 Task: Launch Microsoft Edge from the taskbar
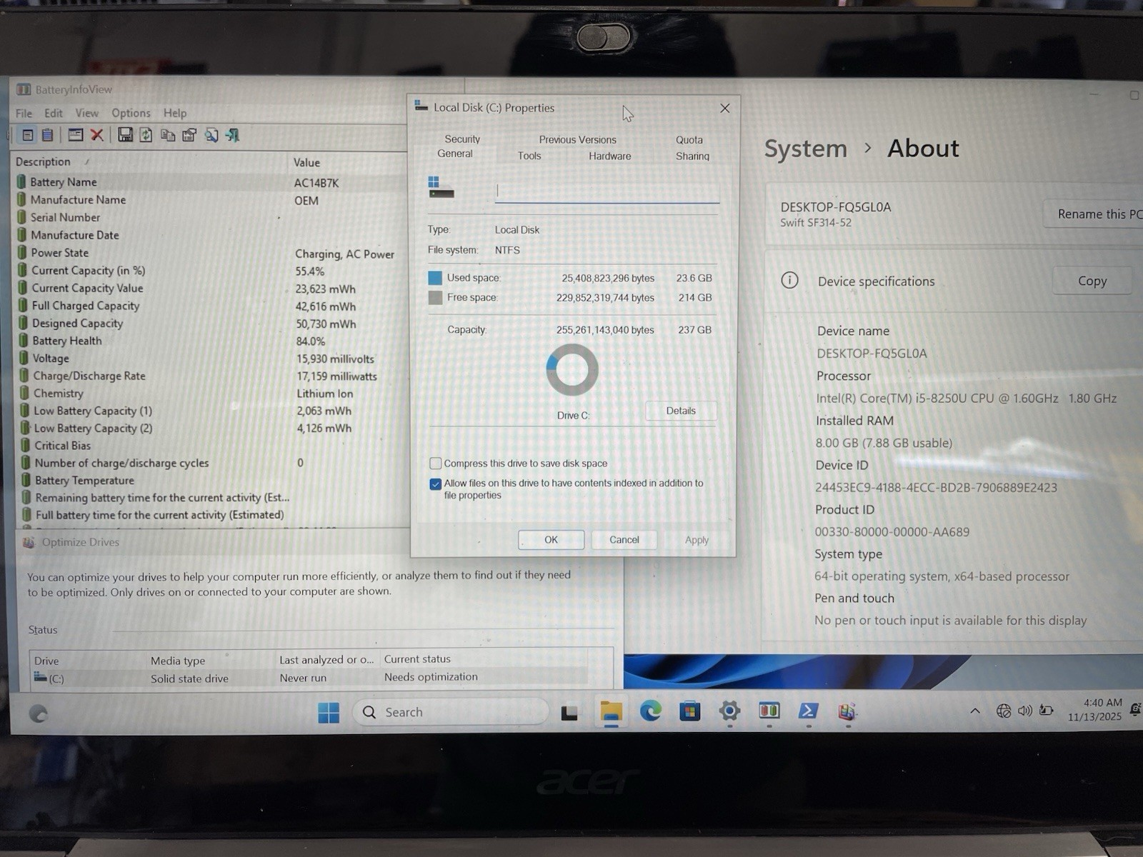click(650, 711)
